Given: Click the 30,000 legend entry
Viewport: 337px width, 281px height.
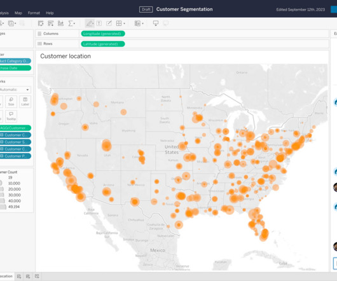Looking at the screenshot, I should [x=15, y=195].
